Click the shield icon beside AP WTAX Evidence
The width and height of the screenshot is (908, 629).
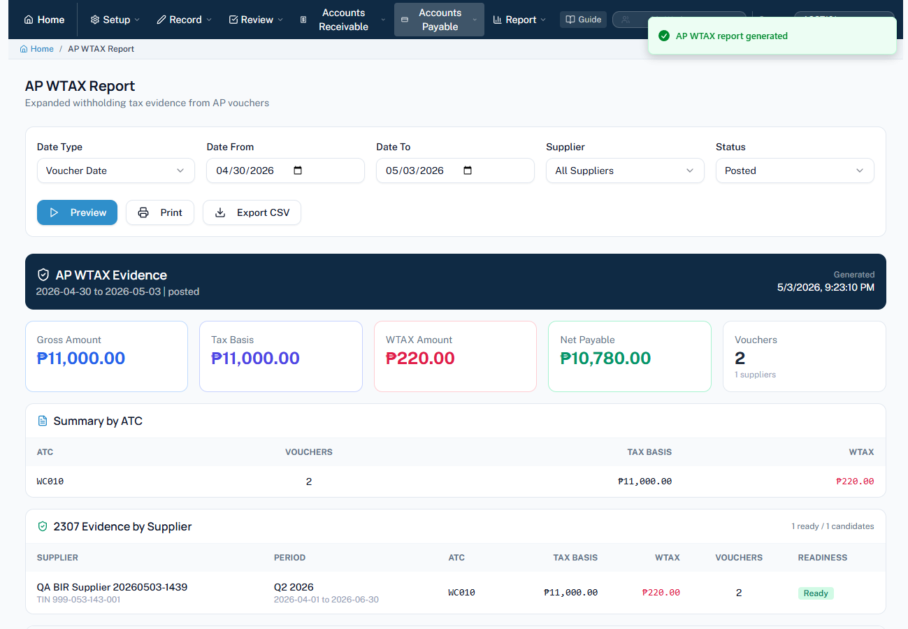pos(43,275)
